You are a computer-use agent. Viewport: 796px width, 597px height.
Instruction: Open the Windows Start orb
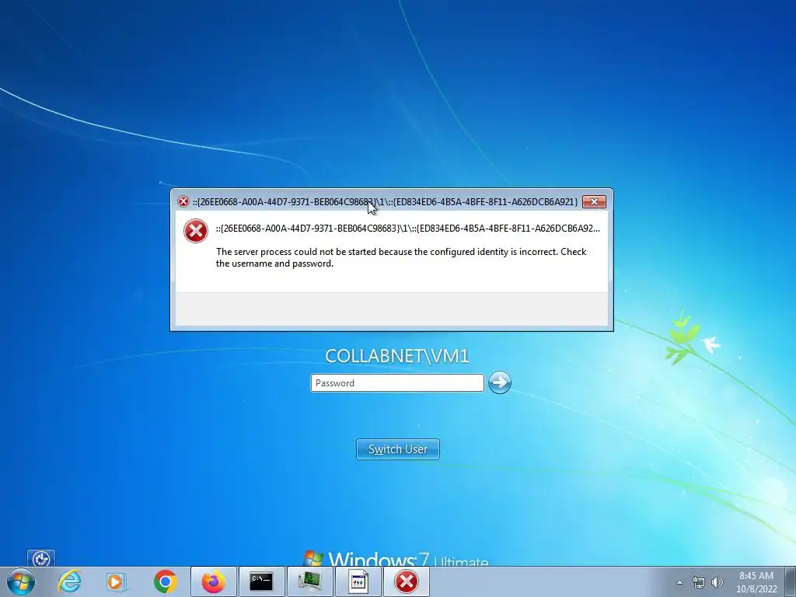[20, 581]
